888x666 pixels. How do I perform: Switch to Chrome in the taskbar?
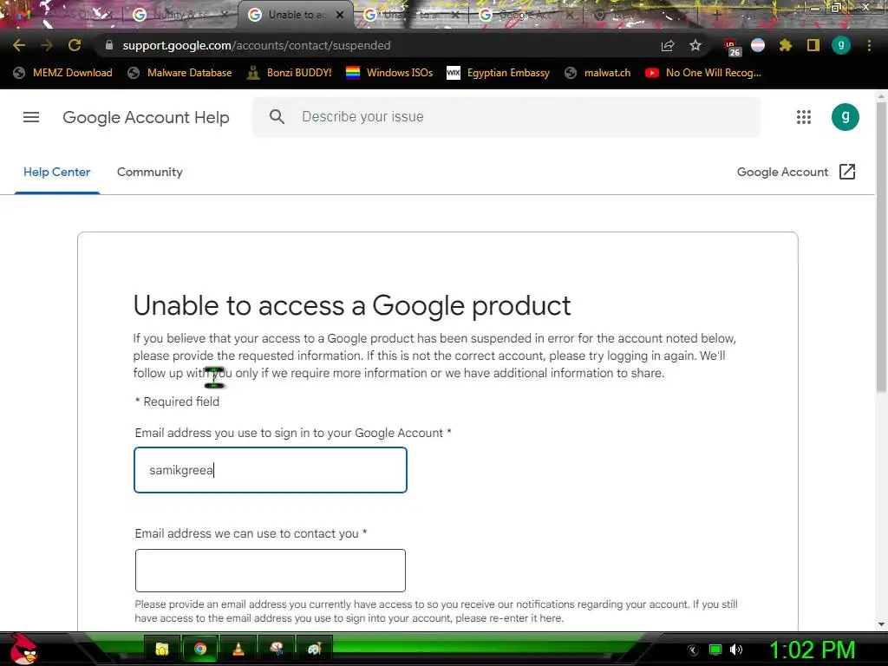200,649
